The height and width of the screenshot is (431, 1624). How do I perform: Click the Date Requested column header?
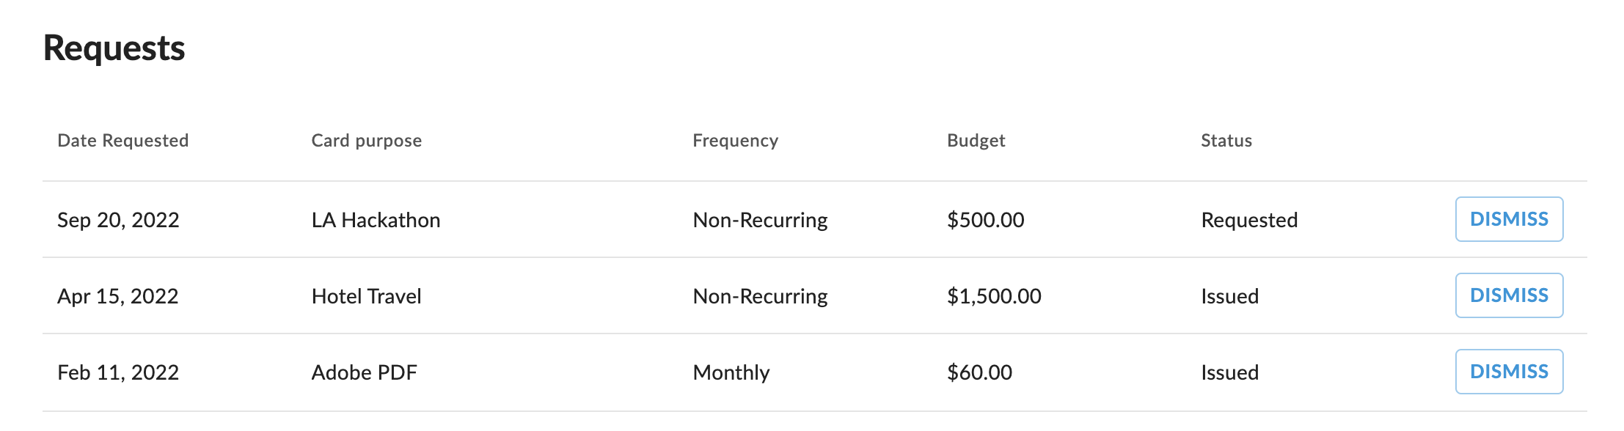click(x=122, y=141)
